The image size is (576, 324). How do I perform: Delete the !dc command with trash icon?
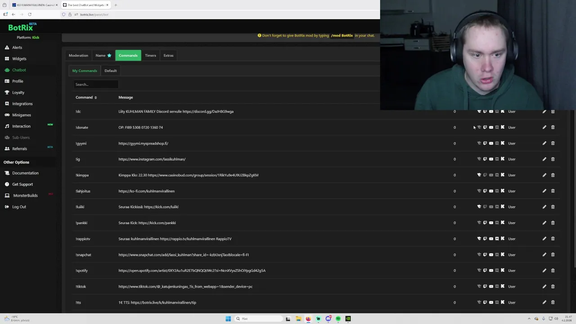click(553, 111)
